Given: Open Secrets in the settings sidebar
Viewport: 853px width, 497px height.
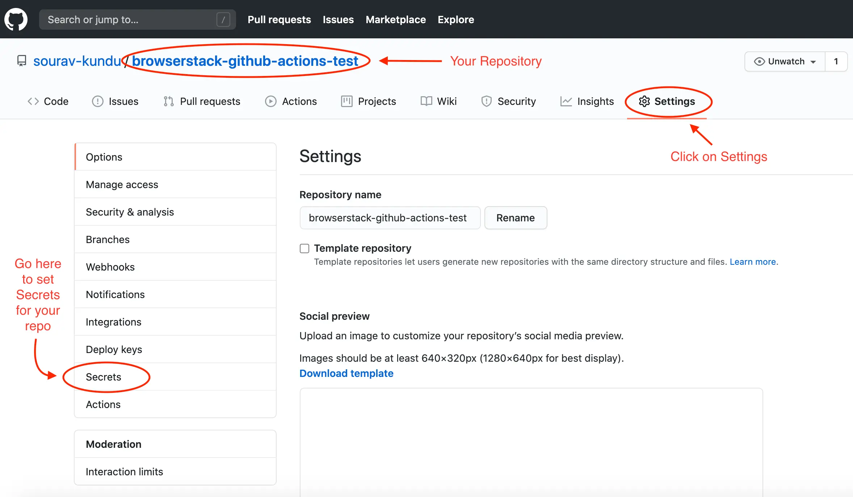Looking at the screenshot, I should [x=104, y=377].
